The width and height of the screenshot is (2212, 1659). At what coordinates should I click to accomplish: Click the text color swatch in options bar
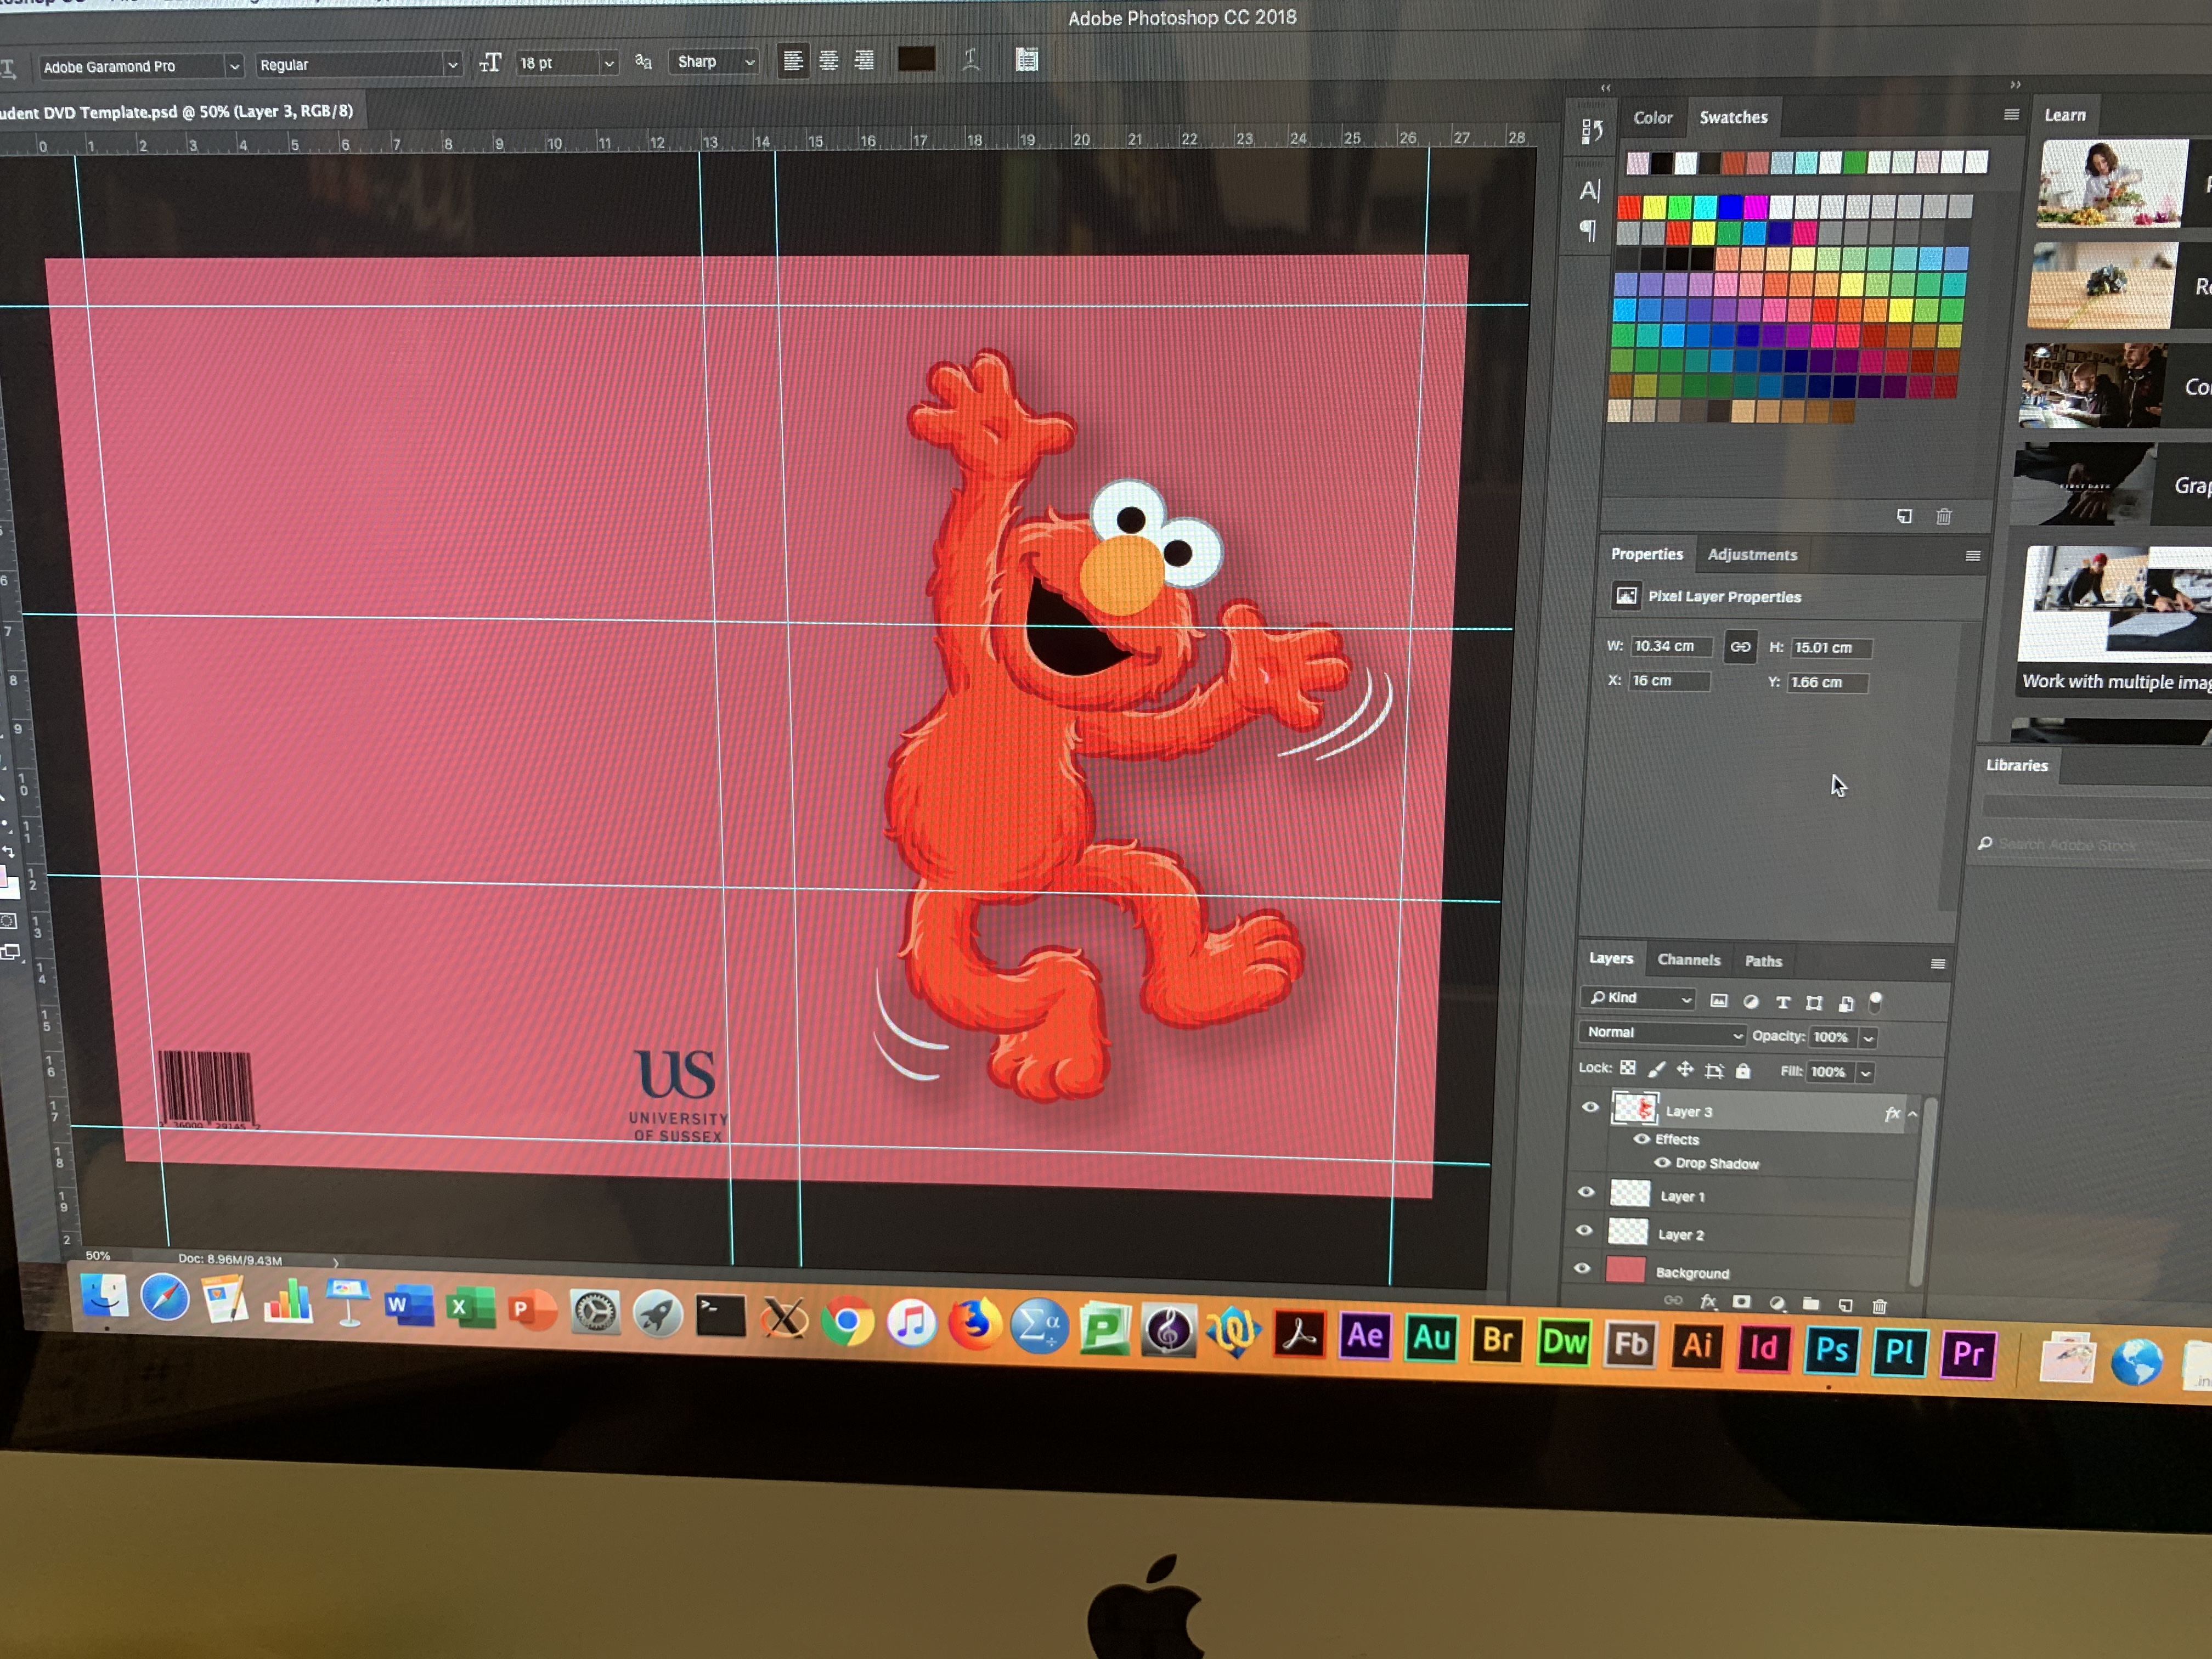(x=916, y=60)
